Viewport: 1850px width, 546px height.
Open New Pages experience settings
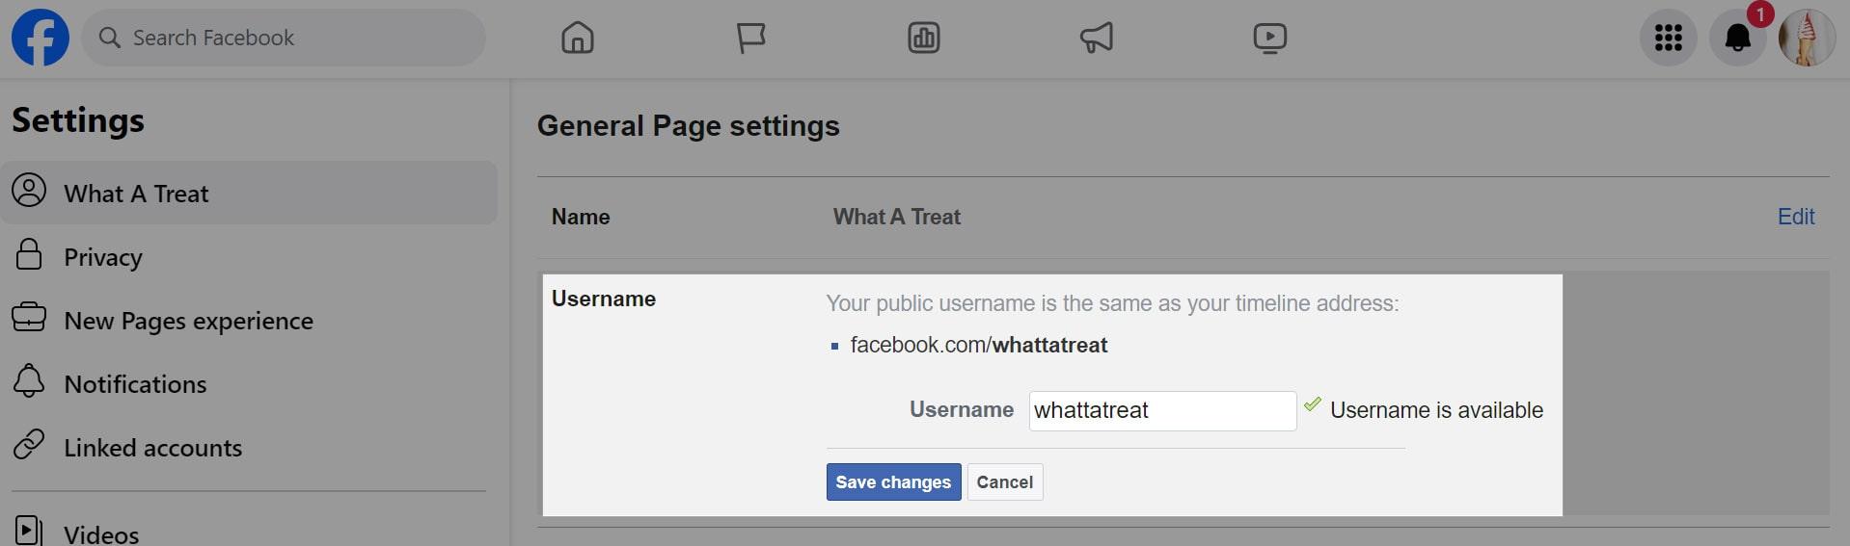coord(188,321)
